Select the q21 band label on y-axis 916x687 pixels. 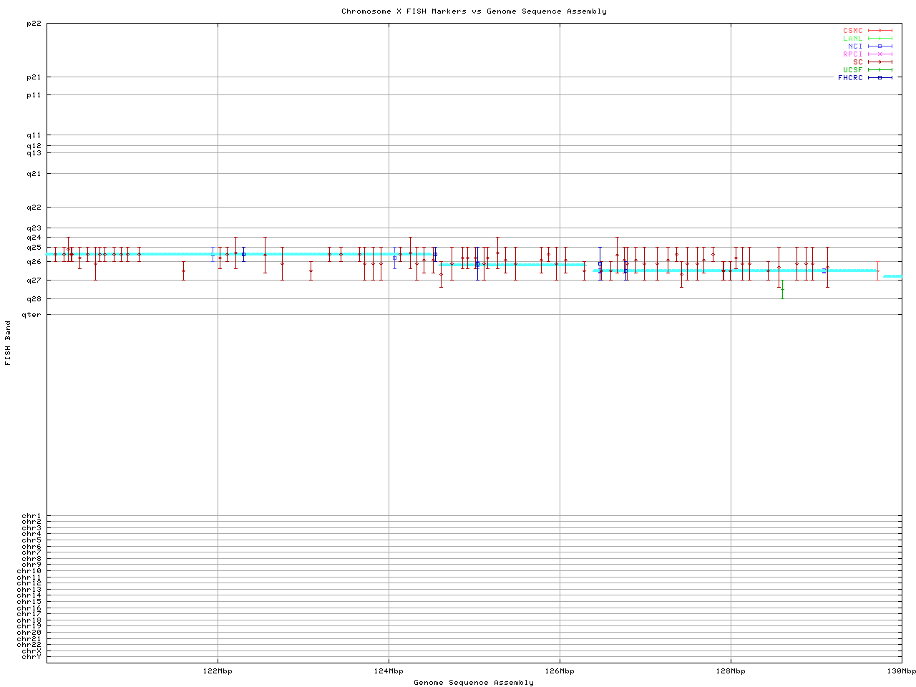point(34,174)
